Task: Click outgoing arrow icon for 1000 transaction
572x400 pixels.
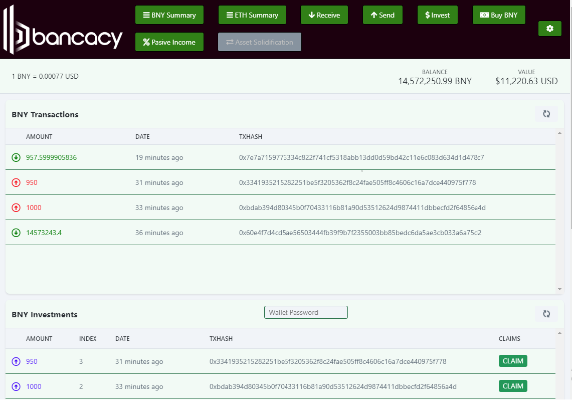Action: 16,208
